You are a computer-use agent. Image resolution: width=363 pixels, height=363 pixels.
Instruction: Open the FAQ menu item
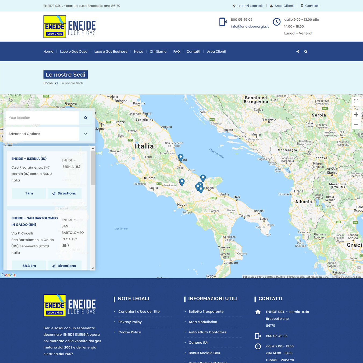pos(177,52)
